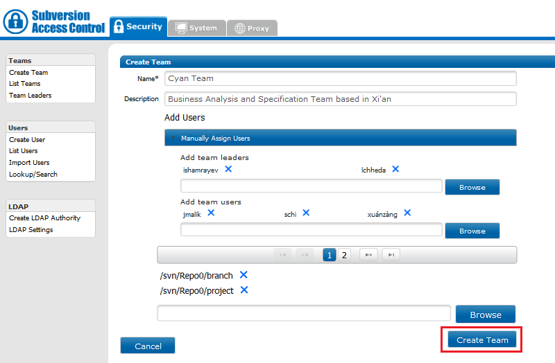Open Create LDAP Authority link
The width and height of the screenshot is (555, 363).
click(44, 218)
